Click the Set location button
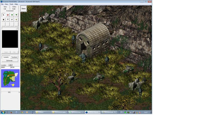 point(10,65)
